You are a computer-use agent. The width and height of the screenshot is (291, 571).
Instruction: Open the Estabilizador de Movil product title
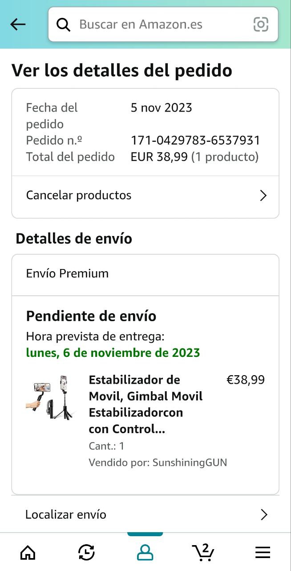(x=145, y=405)
